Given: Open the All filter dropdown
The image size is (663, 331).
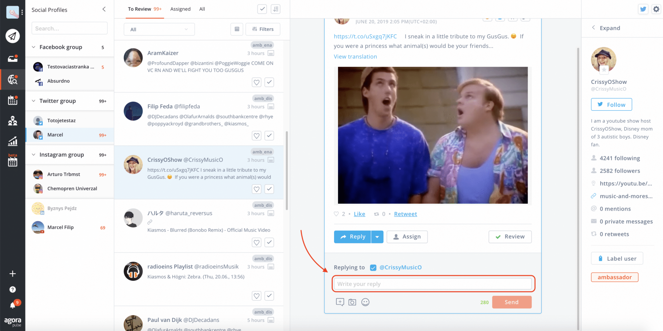Looking at the screenshot, I should pos(159,29).
